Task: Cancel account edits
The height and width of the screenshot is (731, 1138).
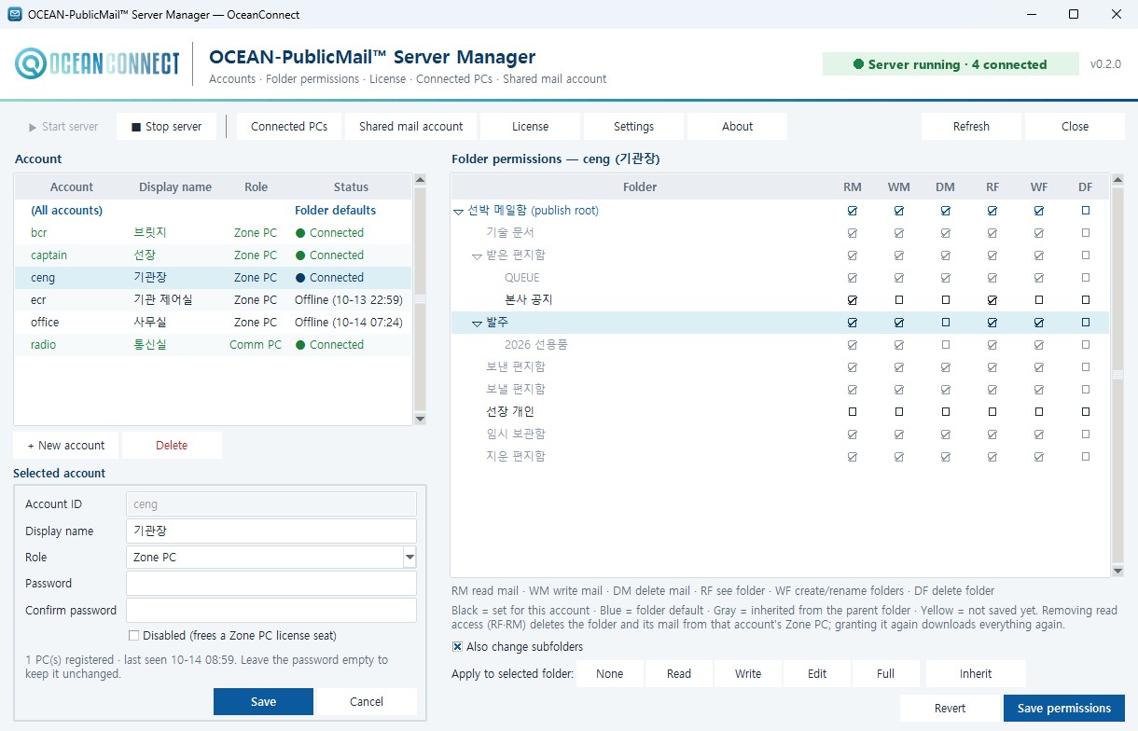Action: pos(367,702)
